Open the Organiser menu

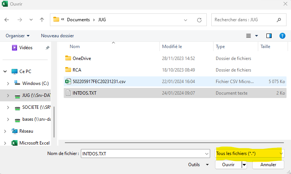(x=18, y=36)
